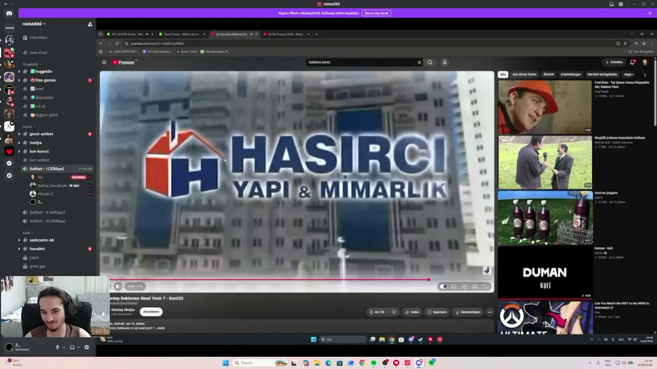Screen dimensions: 657x369
Task: Like the video with 44.153 likes
Action: [377, 312]
